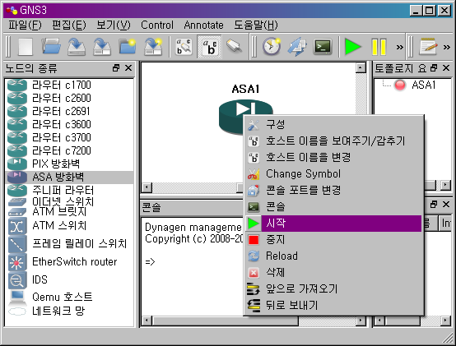Viewport: 456px width, 346px height.
Task: Open the console terminal toolbar icon
Action: tap(323, 47)
